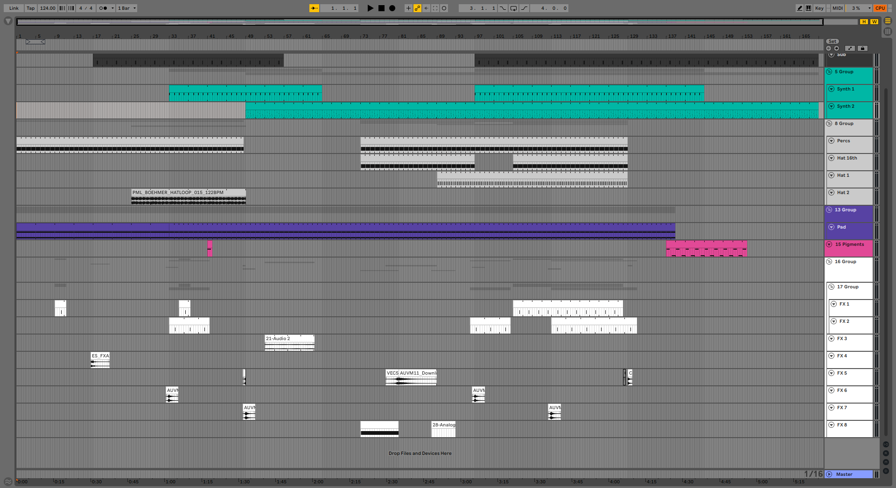Toggle the automation mode button near Set

coord(850,48)
